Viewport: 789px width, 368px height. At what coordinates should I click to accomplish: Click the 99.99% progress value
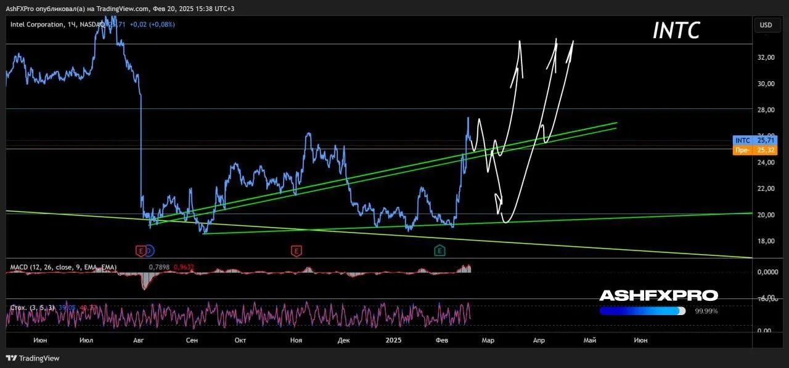[706, 311]
